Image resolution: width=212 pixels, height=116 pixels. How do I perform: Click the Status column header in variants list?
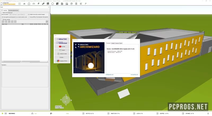pos(3,24)
